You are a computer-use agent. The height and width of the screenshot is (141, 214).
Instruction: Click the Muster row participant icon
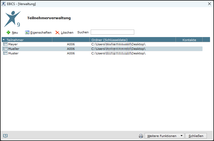pos(5,53)
